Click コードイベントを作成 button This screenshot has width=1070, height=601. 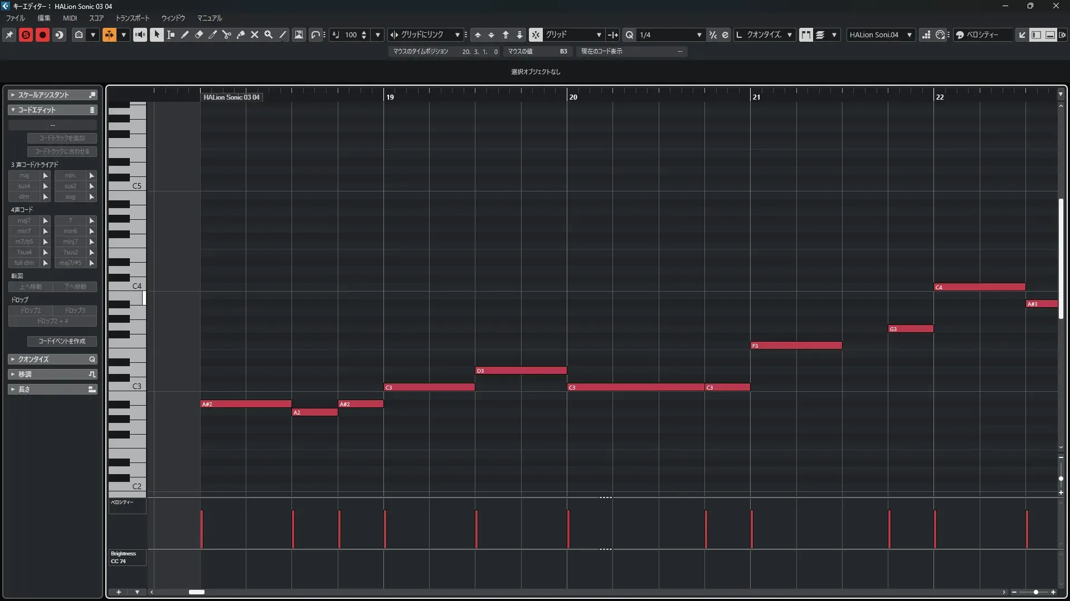point(62,341)
